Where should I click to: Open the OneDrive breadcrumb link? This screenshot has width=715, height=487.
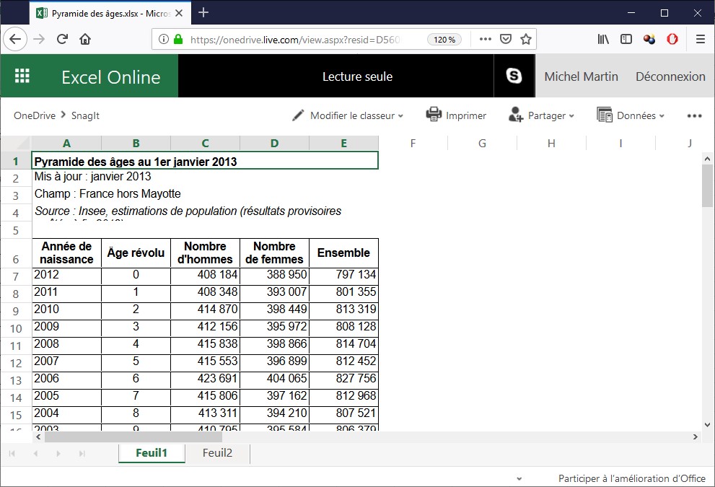(x=35, y=115)
